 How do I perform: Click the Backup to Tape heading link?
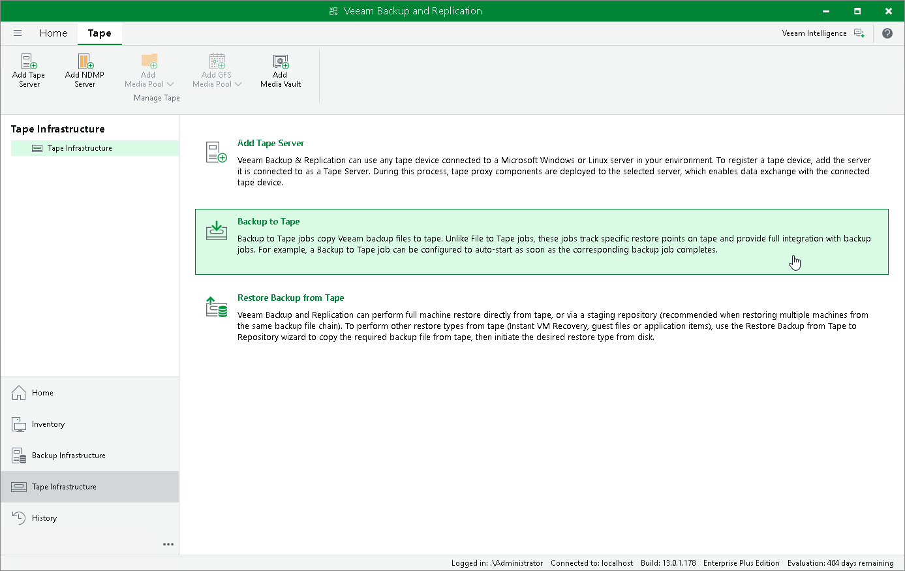(x=269, y=222)
